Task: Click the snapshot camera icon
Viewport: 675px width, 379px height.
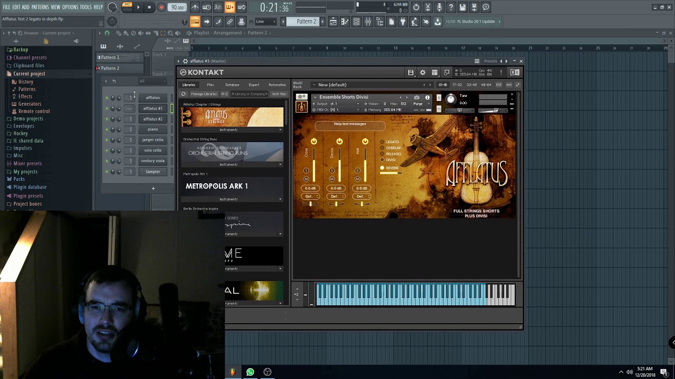Action: [417, 97]
